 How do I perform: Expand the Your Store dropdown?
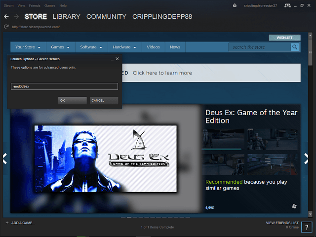coord(28,47)
